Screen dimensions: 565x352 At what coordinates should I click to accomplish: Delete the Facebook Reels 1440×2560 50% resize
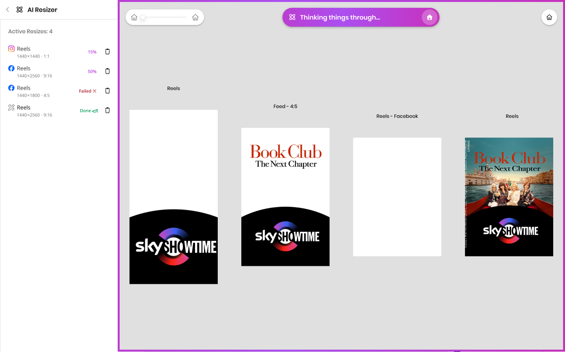[x=108, y=71]
